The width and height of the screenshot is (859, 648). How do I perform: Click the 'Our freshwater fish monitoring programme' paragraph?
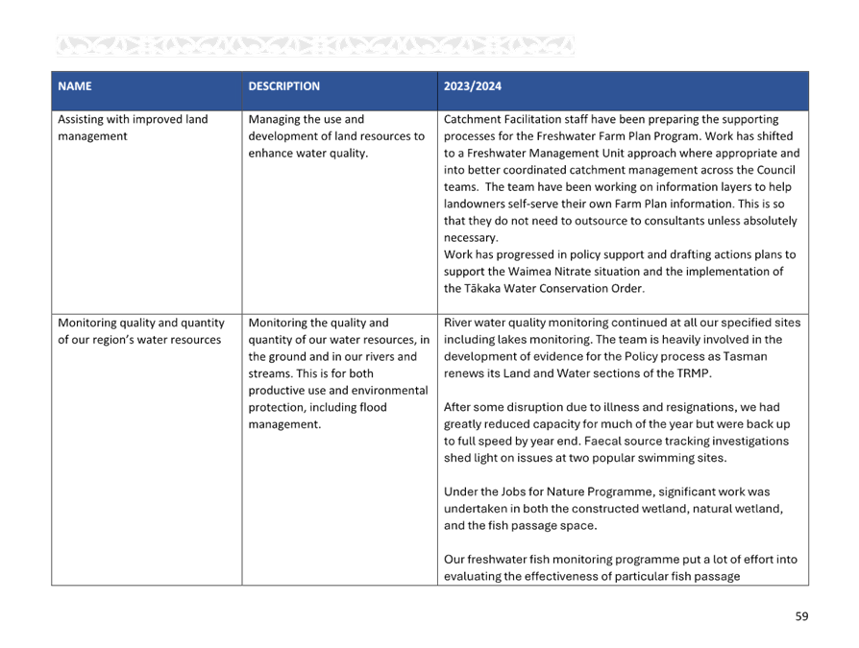(620, 567)
